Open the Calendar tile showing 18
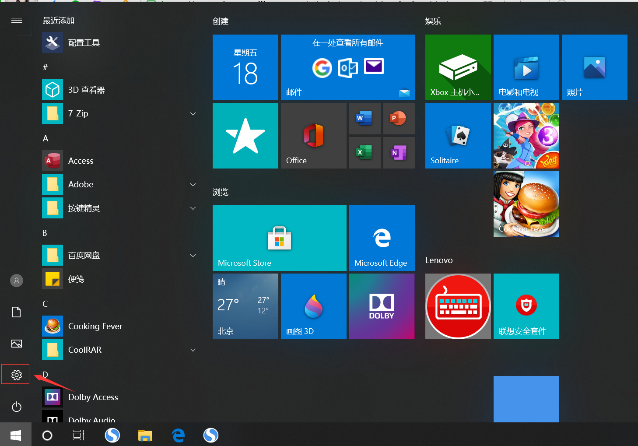This screenshot has height=446, width=638. (x=245, y=67)
